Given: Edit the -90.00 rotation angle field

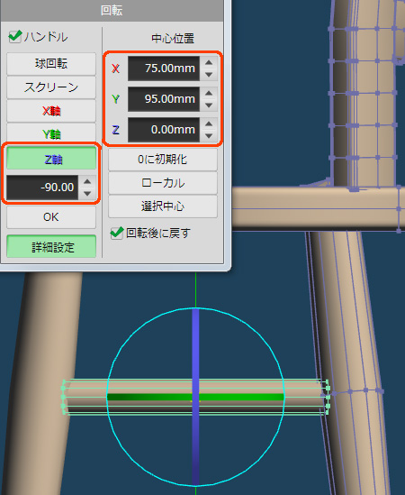Looking at the screenshot, I should pos(42,188).
